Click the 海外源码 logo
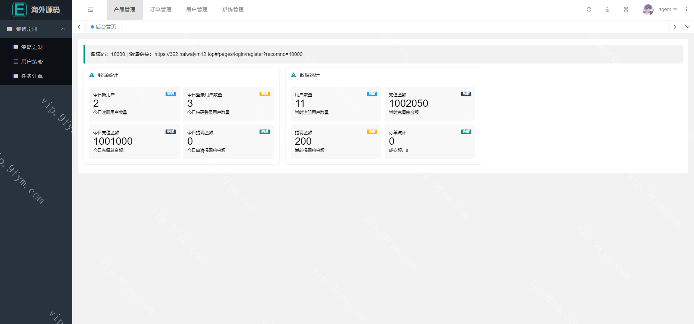 [36, 10]
